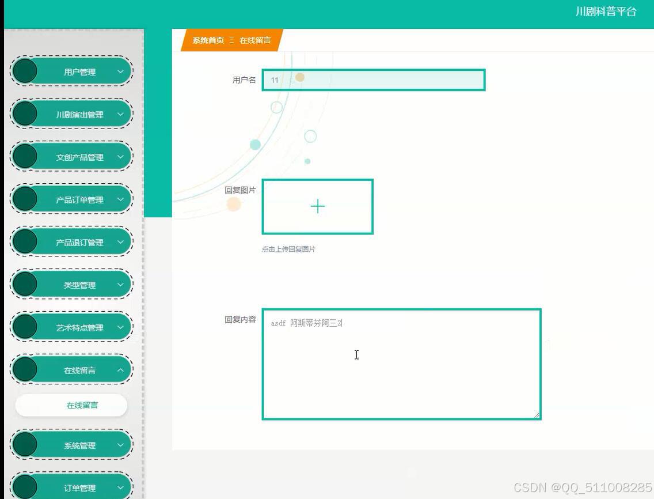Click the dark circle icon beside 系统管理
654x499 pixels.
[x=25, y=444]
